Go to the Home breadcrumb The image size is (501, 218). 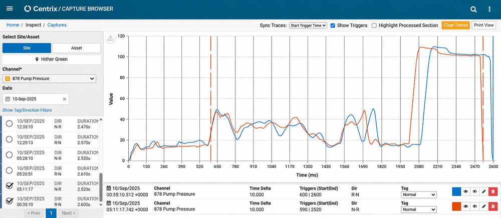click(13, 25)
